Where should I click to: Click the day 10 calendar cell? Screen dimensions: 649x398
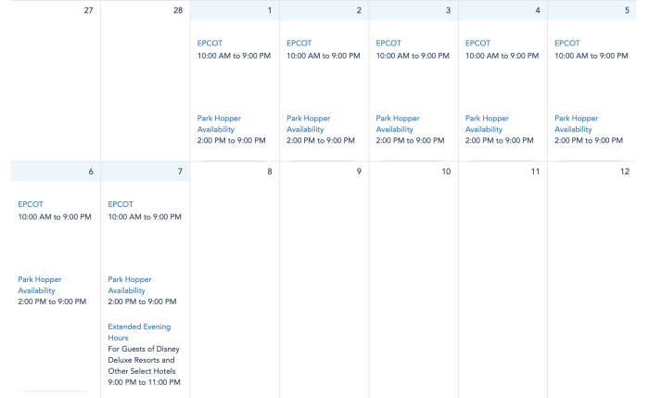point(413,278)
